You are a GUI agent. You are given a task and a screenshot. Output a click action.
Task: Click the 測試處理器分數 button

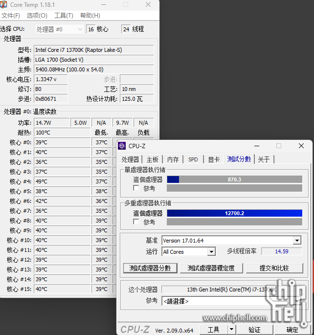click(x=150, y=268)
